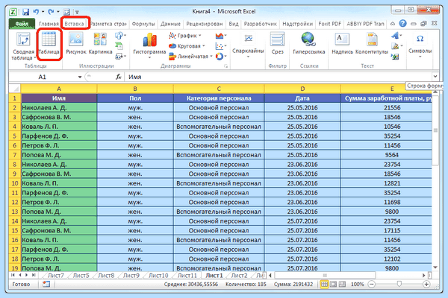Open the Shapes gallery icon
Image resolution: width=448 pixels, height=298 pixels.
119,36
